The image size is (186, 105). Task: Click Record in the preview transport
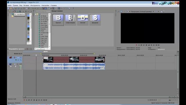click(x=136, y=45)
